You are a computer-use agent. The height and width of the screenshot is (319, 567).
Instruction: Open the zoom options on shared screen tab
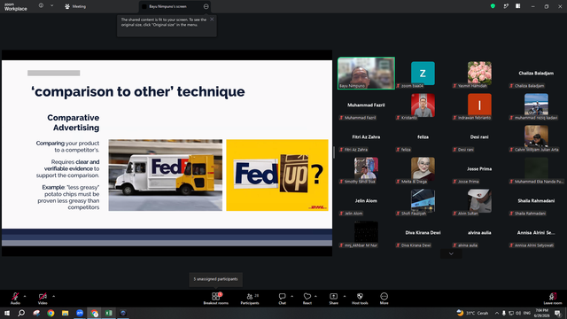pos(206,6)
